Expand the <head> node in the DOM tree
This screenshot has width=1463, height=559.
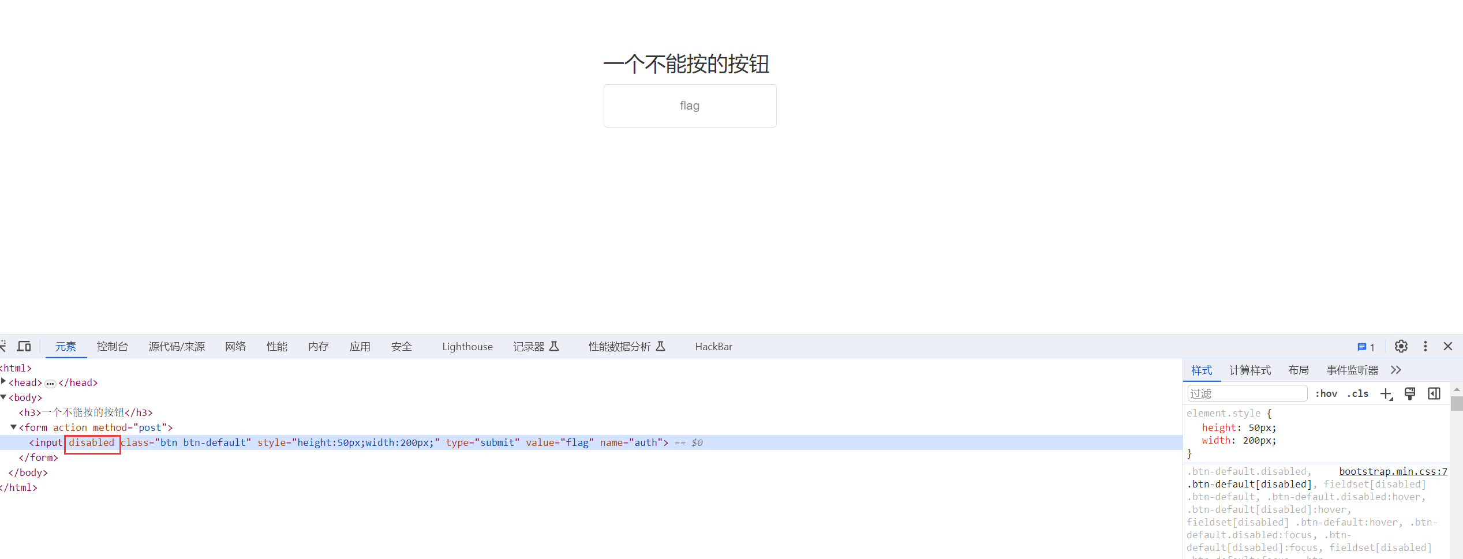tap(4, 382)
